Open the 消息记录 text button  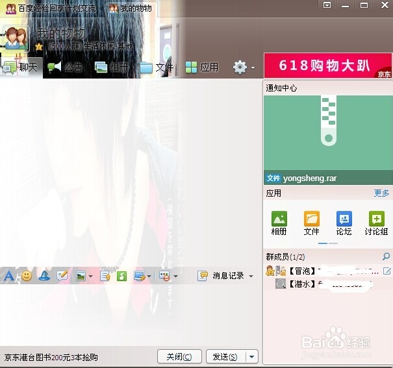(x=228, y=276)
